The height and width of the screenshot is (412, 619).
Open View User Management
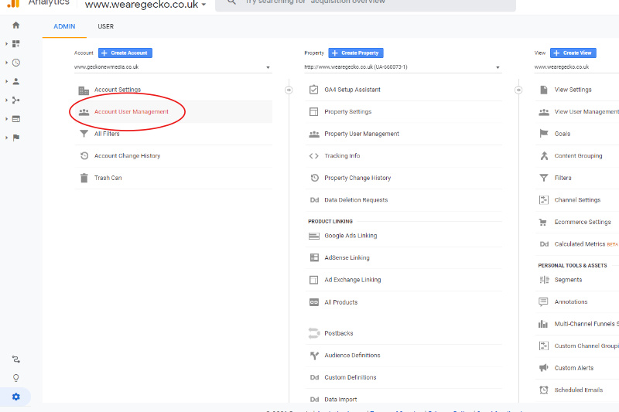coord(576,112)
